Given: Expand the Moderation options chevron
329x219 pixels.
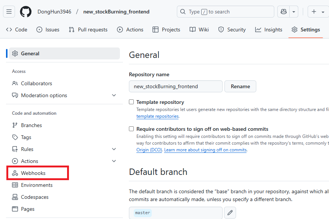Looking at the screenshot, I should coord(114,95).
